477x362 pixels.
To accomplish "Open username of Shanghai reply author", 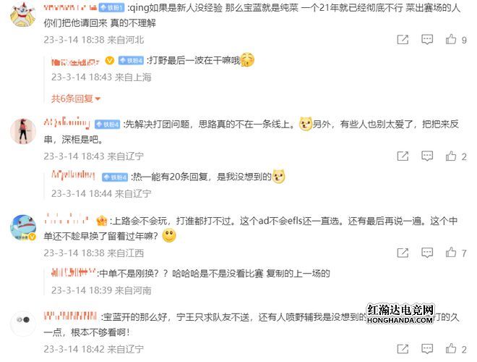I will [x=75, y=62].
